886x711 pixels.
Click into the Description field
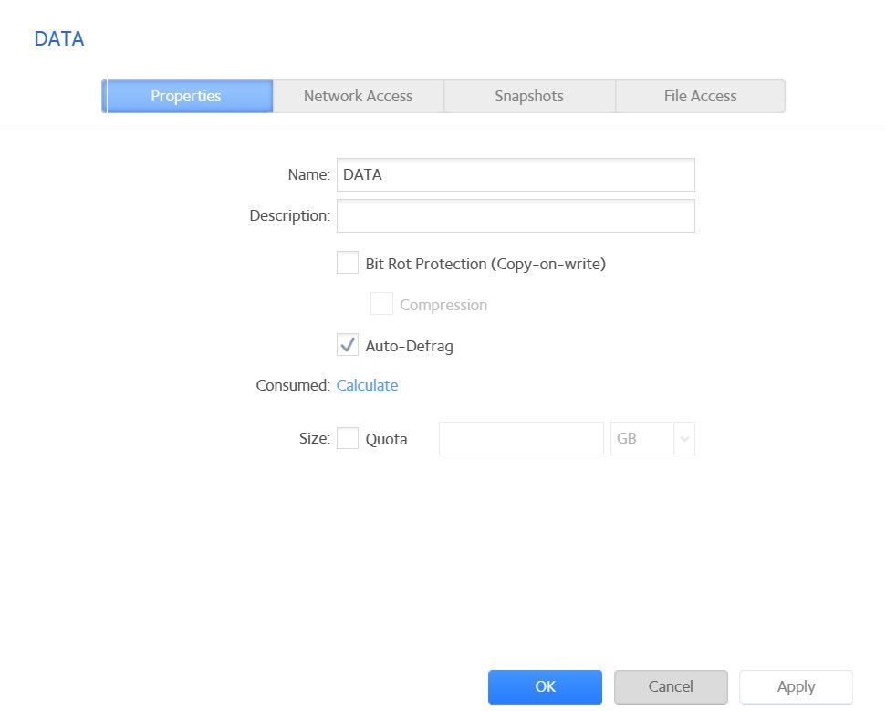516,215
